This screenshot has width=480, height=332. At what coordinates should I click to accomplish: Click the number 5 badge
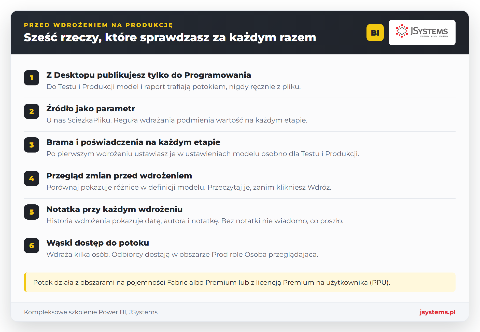32,212
